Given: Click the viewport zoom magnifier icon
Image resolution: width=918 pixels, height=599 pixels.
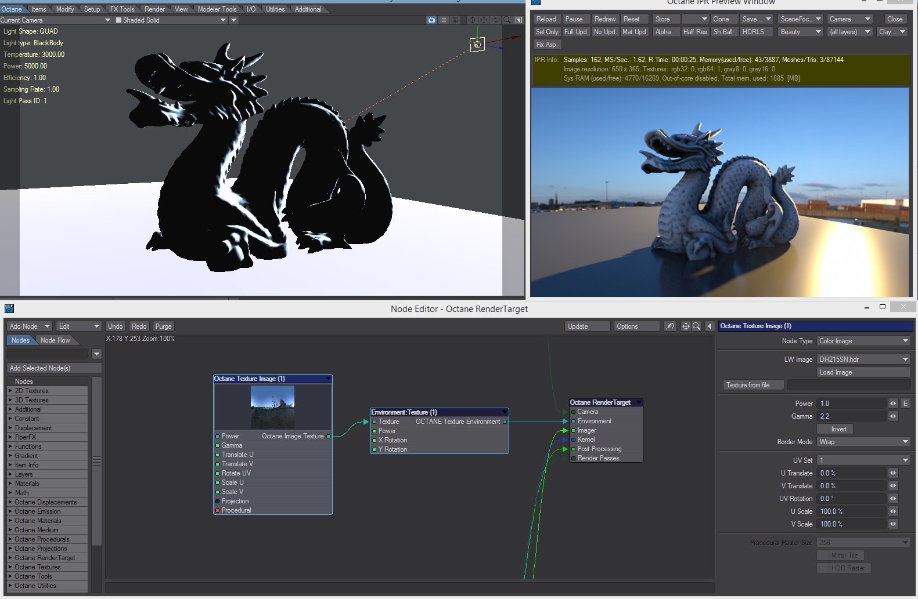Looking at the screenshot, I should click(507, 20).
